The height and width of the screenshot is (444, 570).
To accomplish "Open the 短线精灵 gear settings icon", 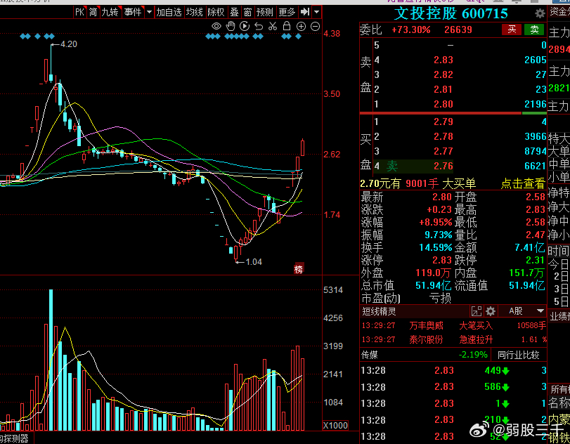I will (491, 311).
